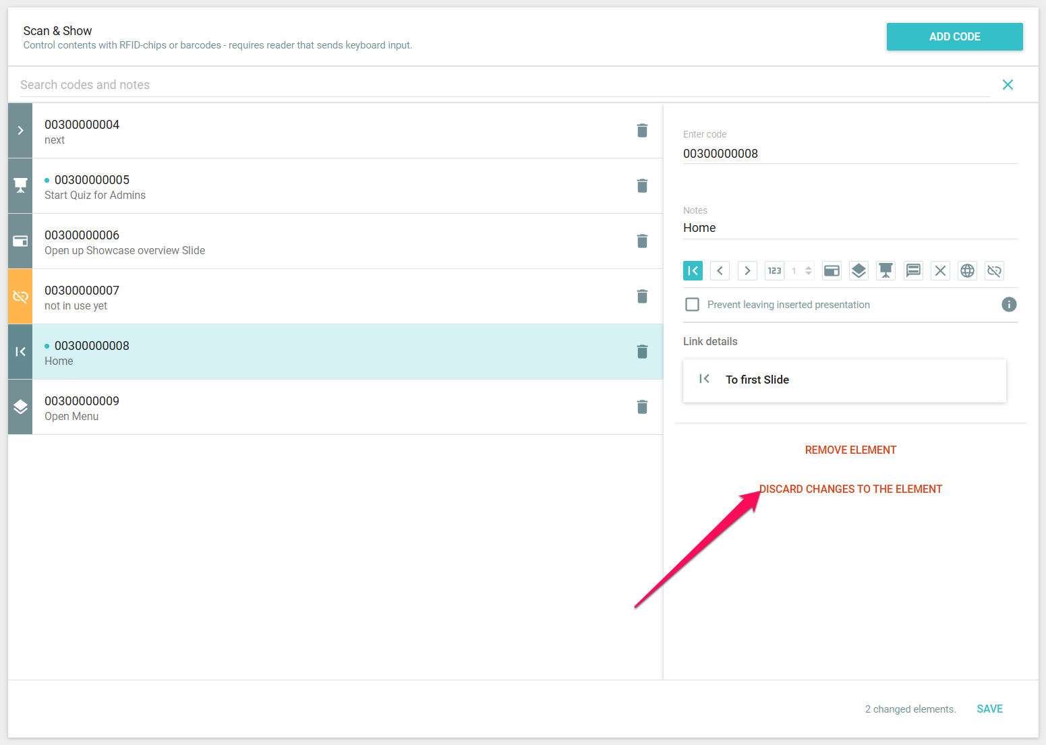Click the slide number stepper arrows

809,270
